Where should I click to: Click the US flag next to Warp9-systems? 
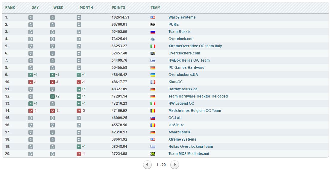click(x=153, y=18)
